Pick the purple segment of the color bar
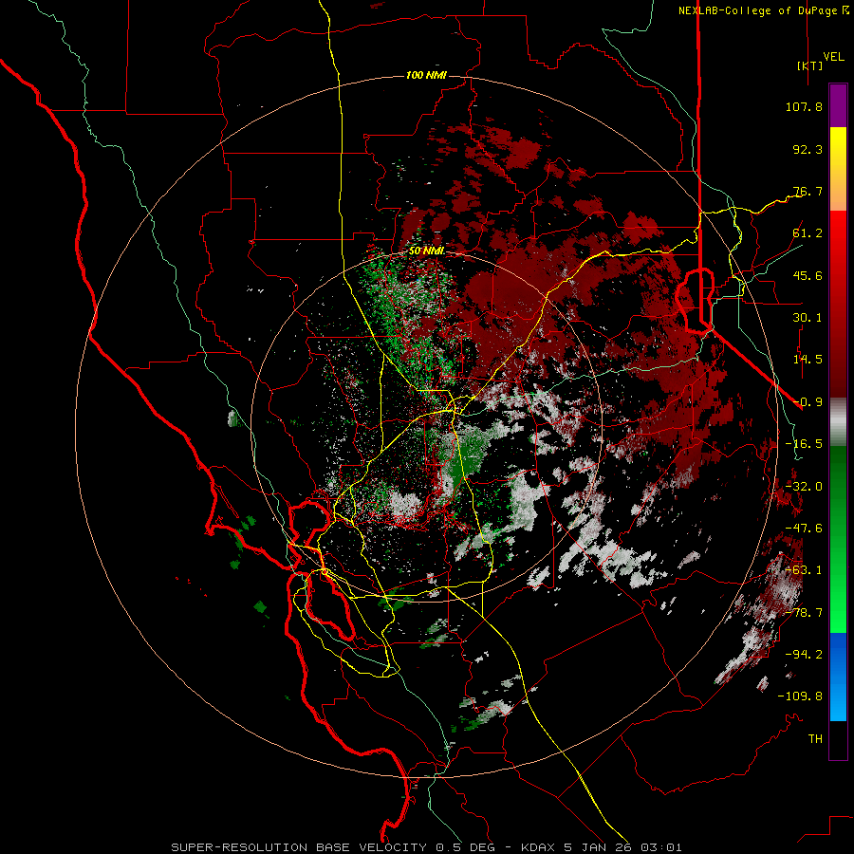This screenshot has height=854, width=854. pyautogui.click(x=838, y=106)
